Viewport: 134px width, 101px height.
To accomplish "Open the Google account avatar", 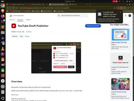I will coord(130,15).
